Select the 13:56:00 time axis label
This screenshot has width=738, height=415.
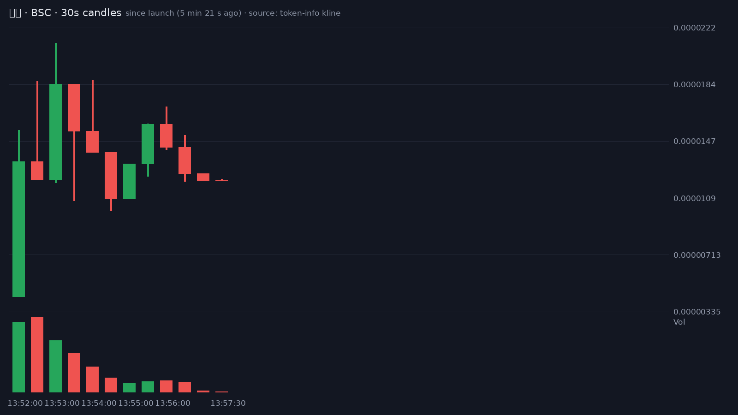click(x=173, y=403)
